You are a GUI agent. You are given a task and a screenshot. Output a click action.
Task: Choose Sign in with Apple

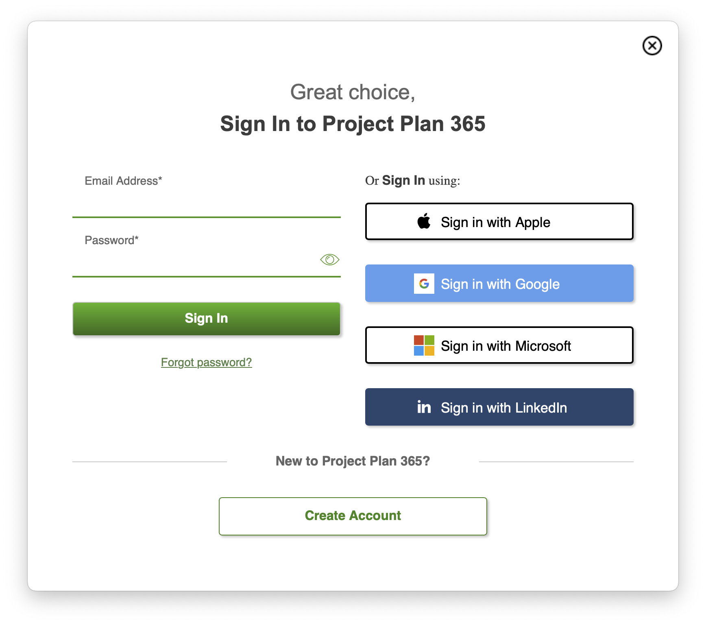click(x=499, y=221)
